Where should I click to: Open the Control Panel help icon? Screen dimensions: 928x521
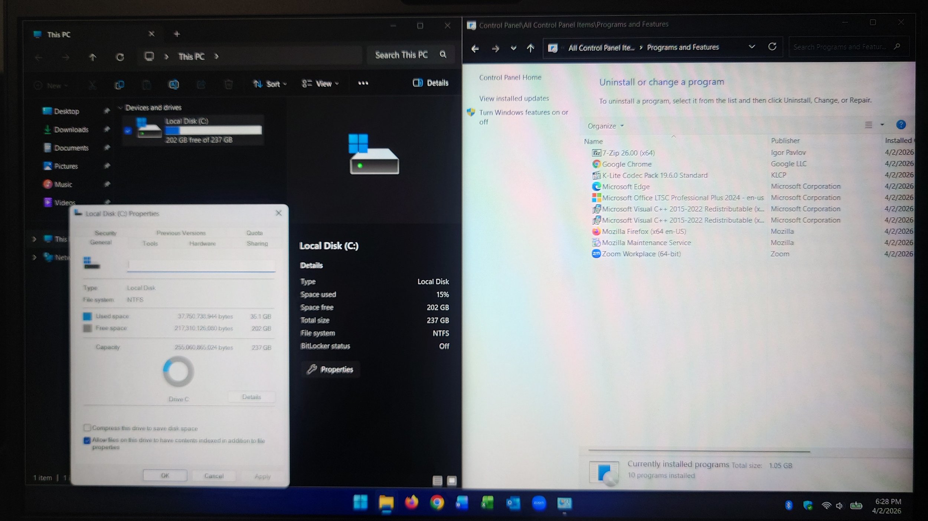901,125
